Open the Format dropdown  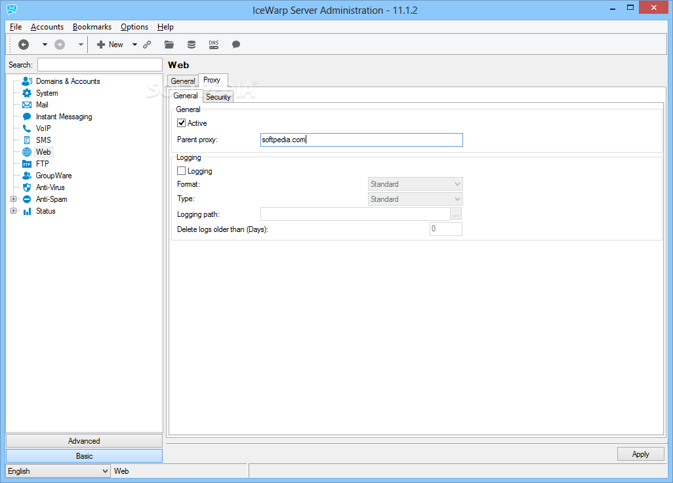click(415, 184)
